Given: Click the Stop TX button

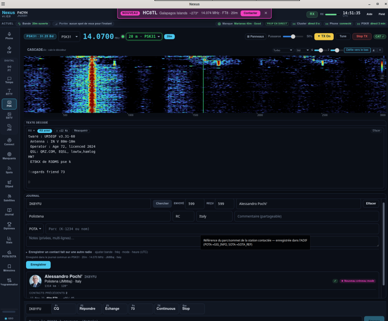Looking at the screenshot, I should tap(362, 36).
